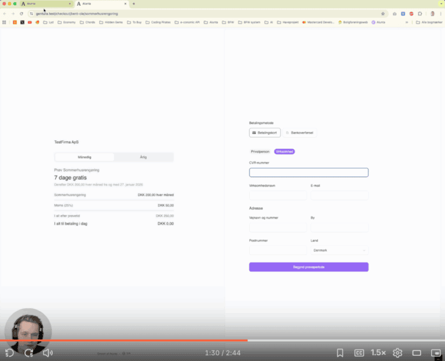Mute the video with the speaker icon
This screenshot has width=445, height=361.
click(48, 352)
